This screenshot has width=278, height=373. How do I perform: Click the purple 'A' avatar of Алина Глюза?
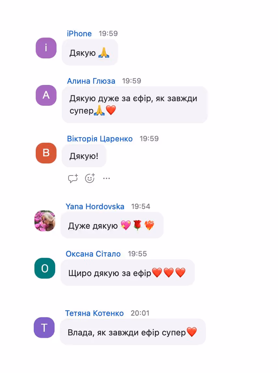coord(46,95)
